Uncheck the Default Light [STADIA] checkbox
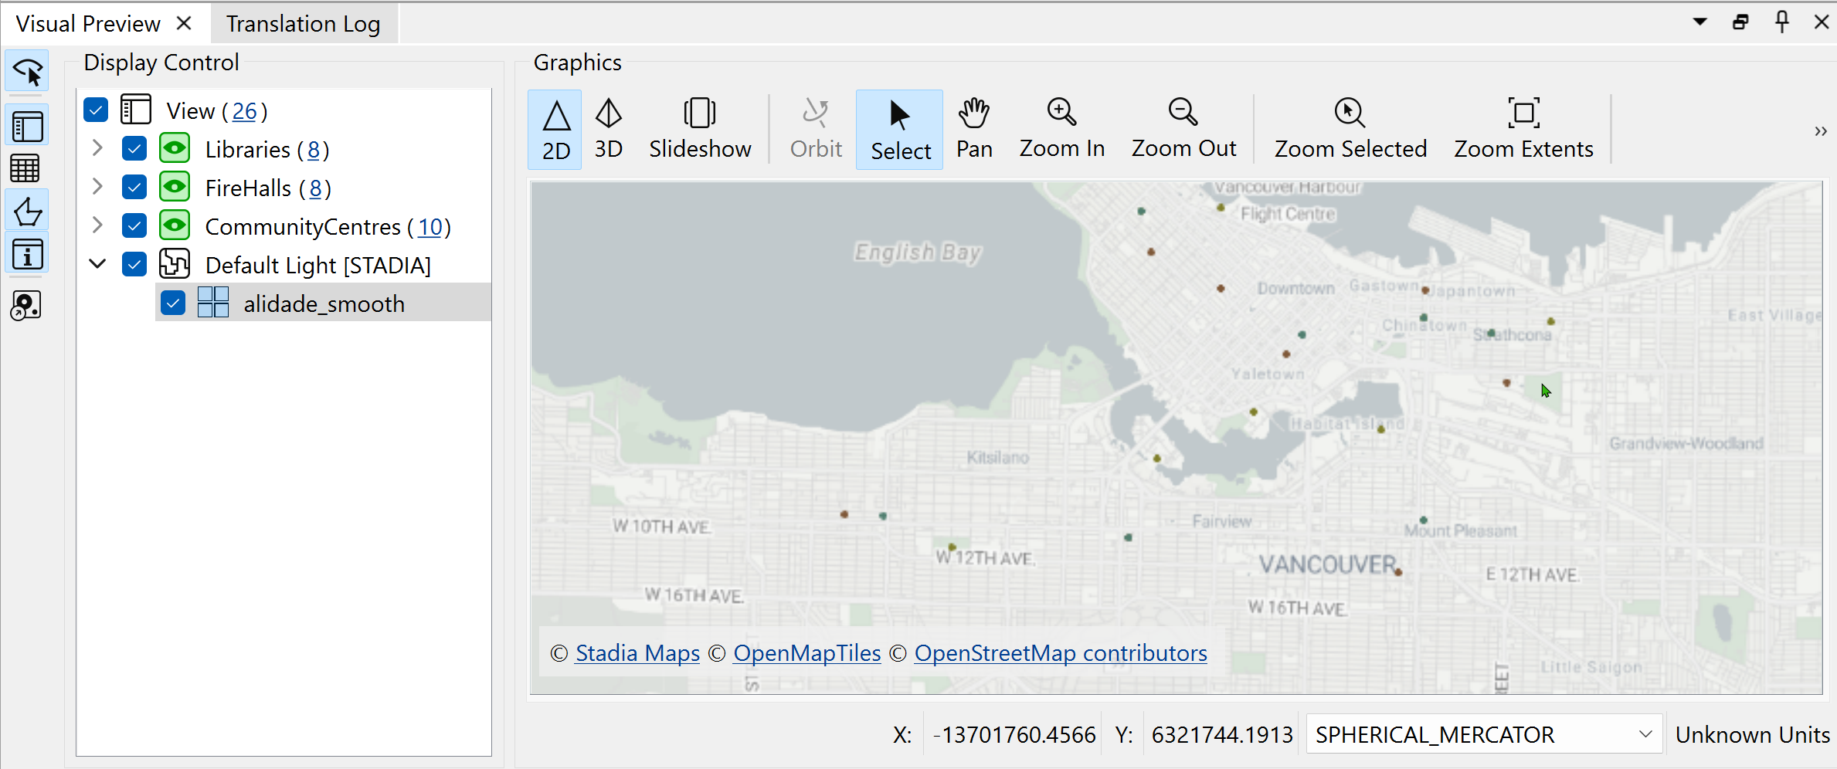1837x769 pixels. [134, 264]
